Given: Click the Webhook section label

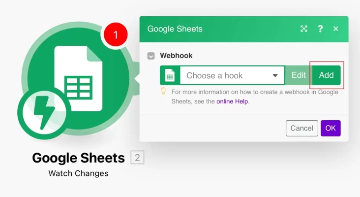Looking at the screenshot, I should tap(176, 56).
